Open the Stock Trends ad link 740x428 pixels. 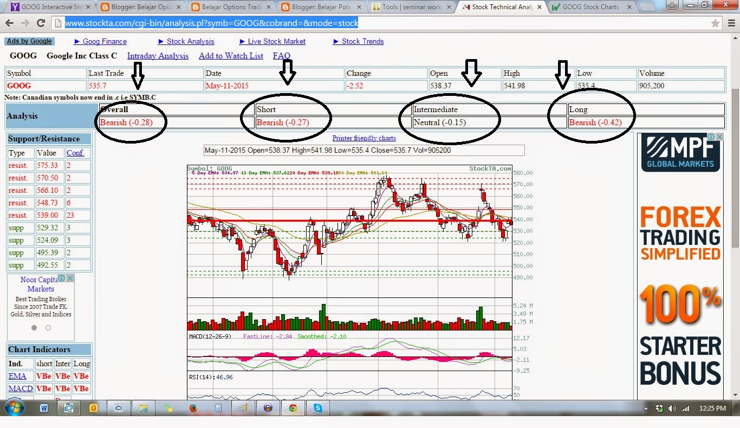click(x=358, y=41)
